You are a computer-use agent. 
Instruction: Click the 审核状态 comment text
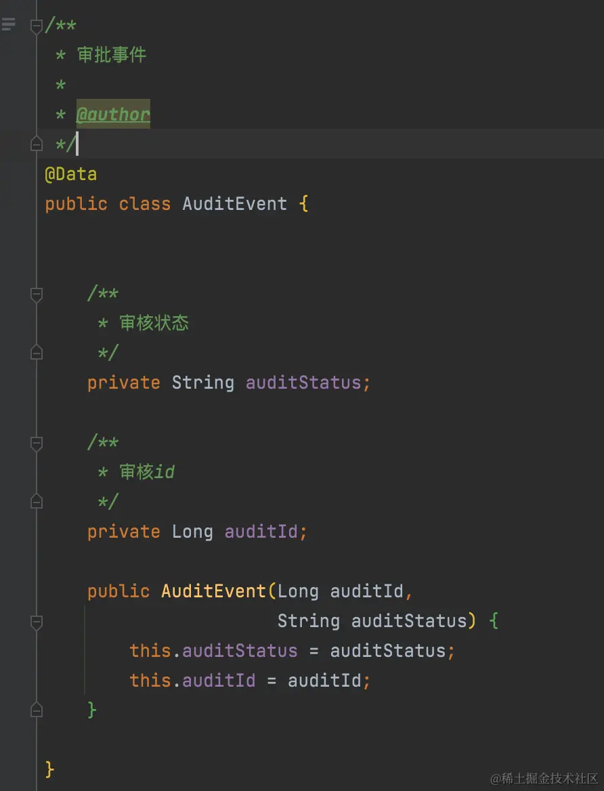click(154, 322)
